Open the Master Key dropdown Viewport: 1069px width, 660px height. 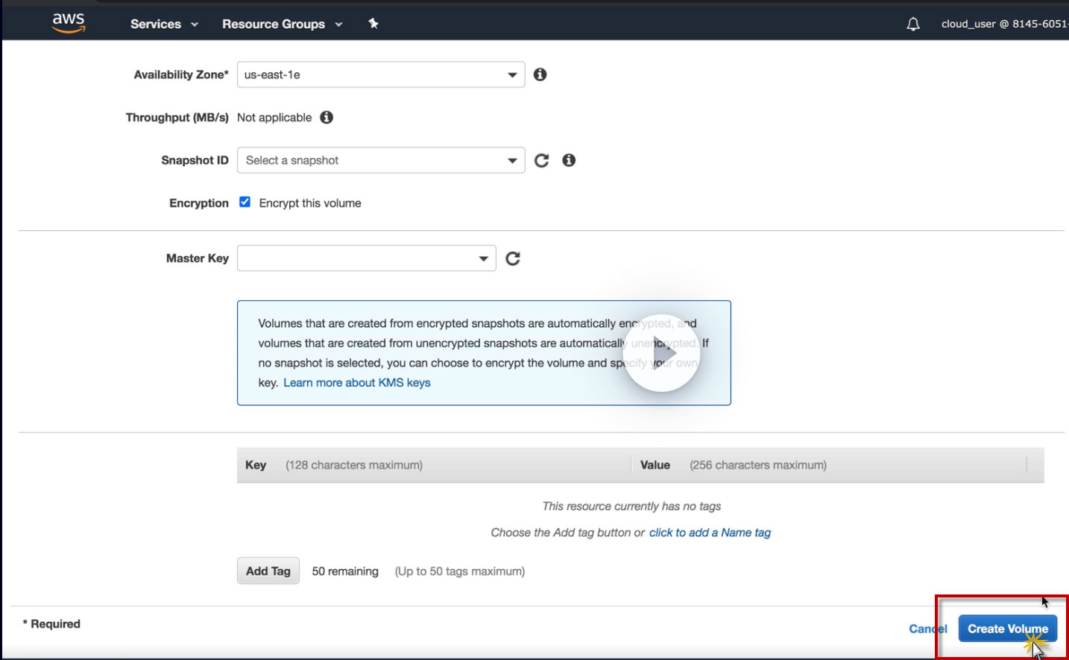366,258
